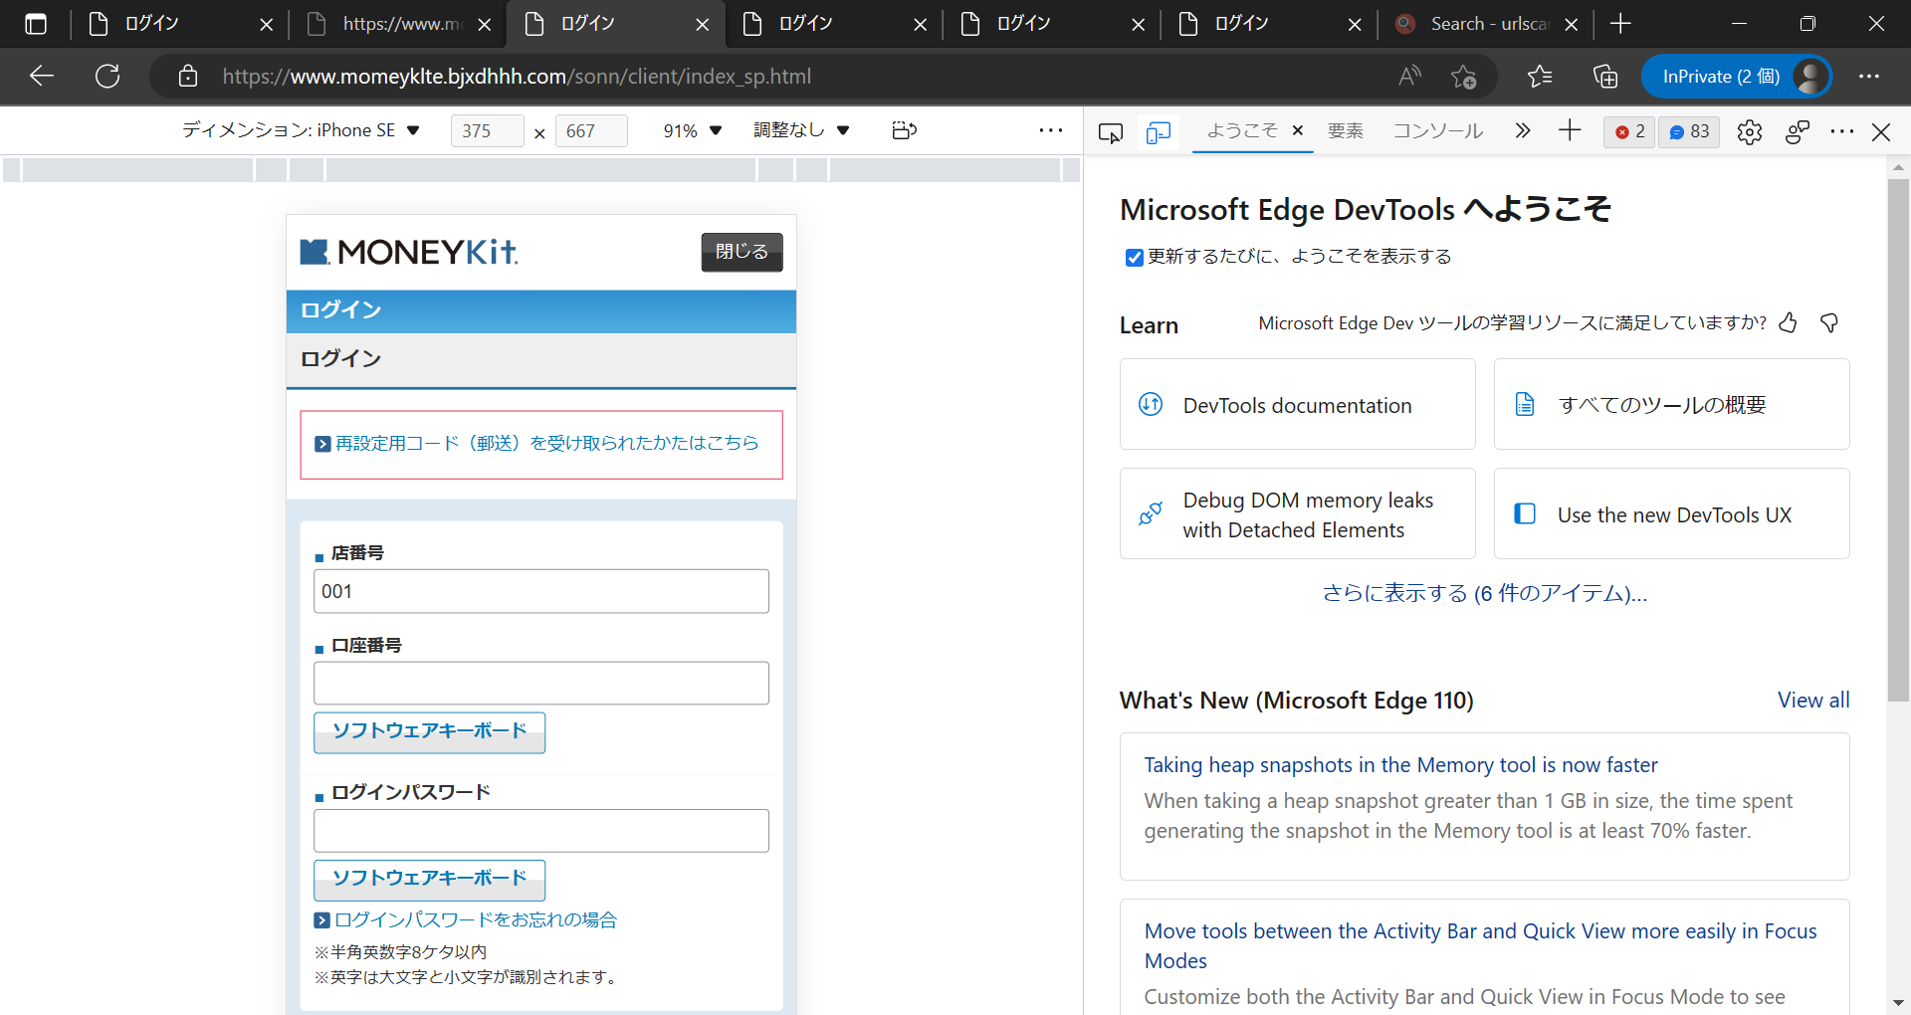This screenshot has height=1015, width=1911.
Task: Open the InPrivate profile button
Action: tap(1737, 76)
